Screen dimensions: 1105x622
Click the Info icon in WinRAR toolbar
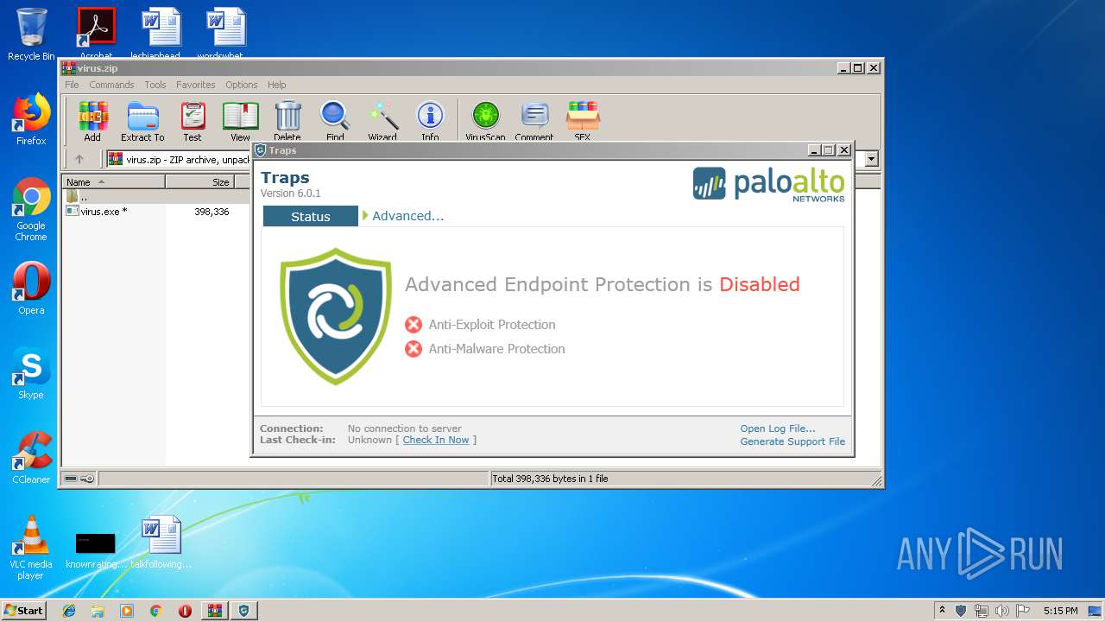(x=430, y=121)
